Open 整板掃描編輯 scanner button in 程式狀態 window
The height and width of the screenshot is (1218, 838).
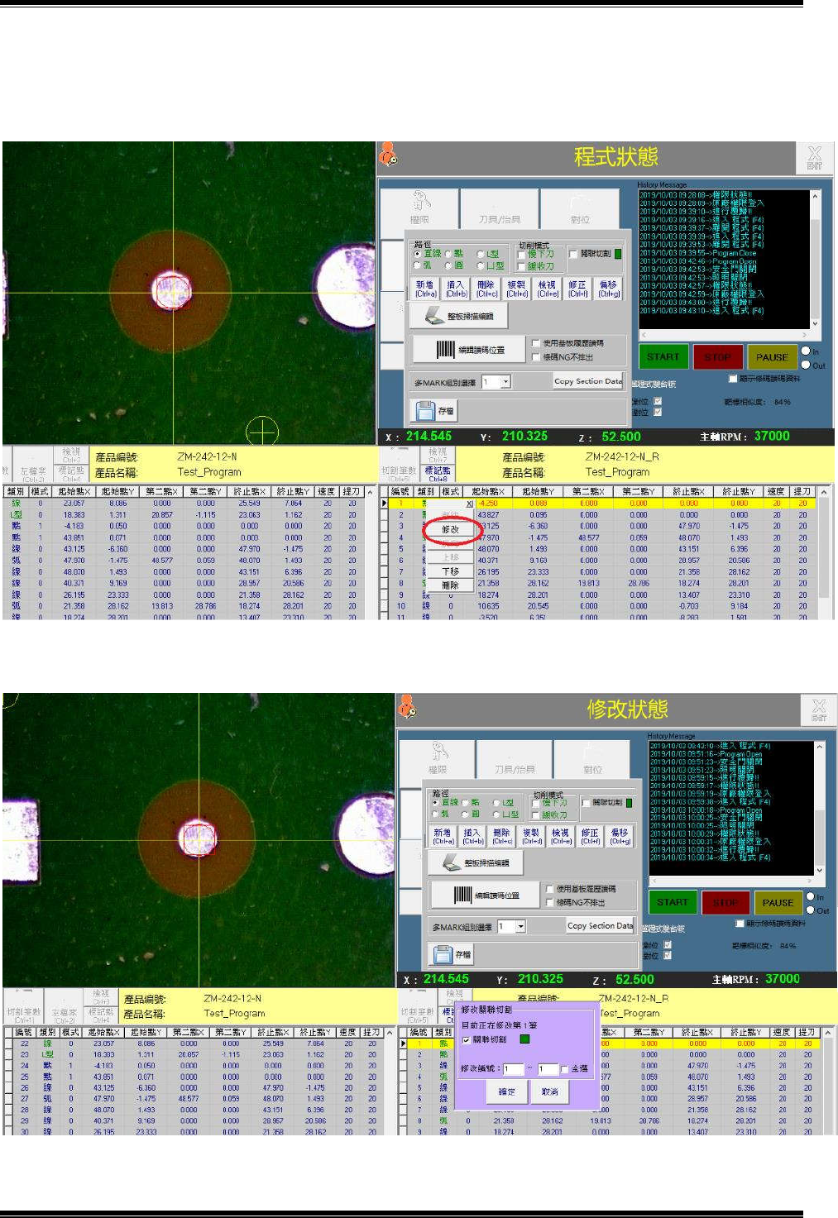coord(460,316)
